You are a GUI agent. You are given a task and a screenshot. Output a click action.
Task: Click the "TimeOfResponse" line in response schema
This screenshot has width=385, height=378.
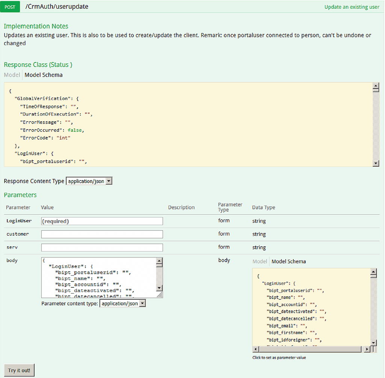point(49,107)
